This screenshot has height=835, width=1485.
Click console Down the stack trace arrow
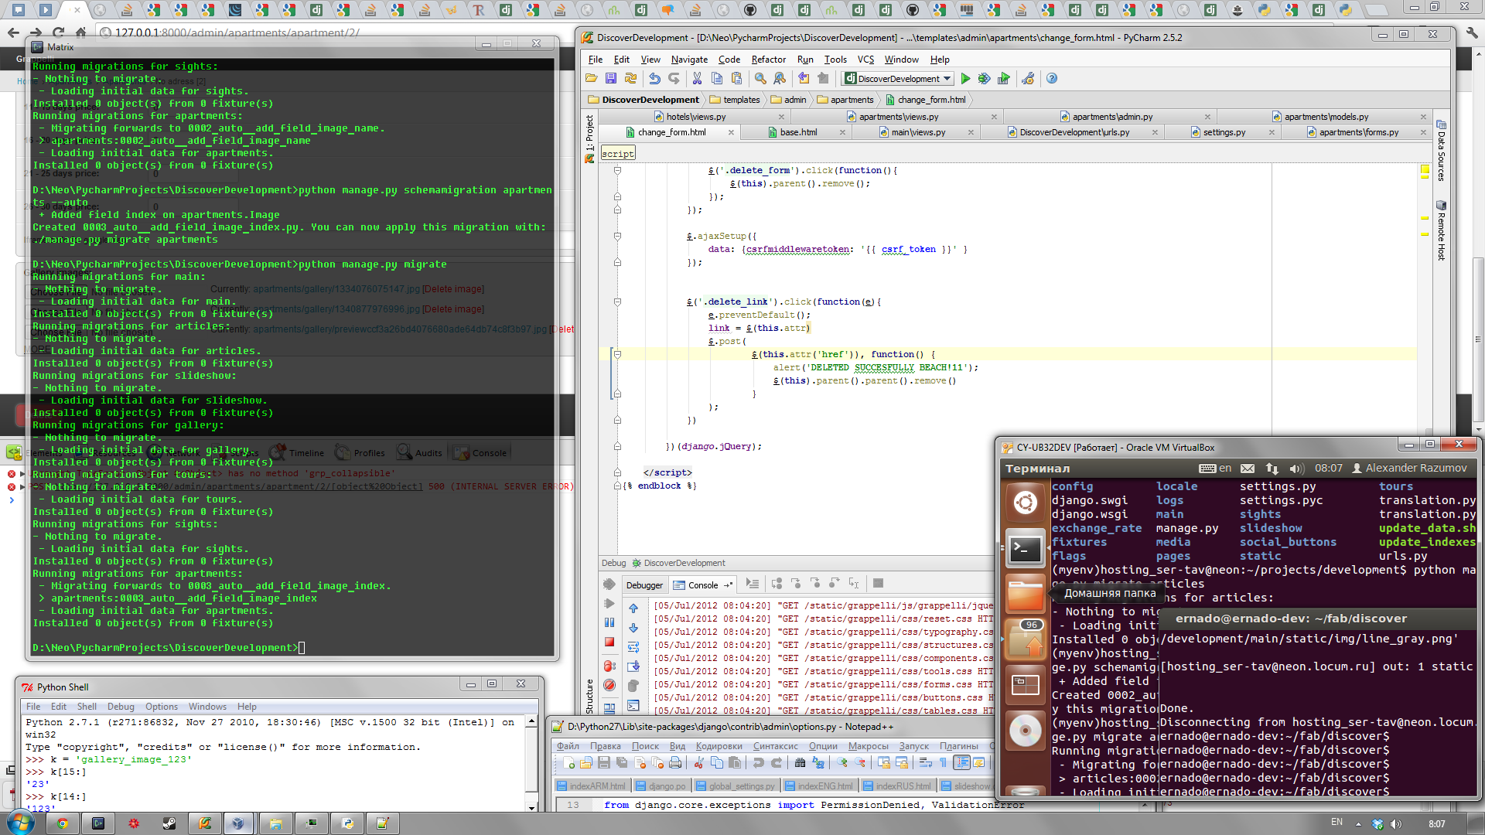tap(633, 628)
